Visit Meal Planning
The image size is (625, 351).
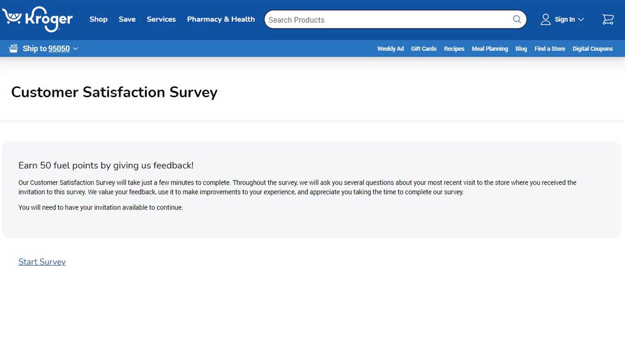490,48
